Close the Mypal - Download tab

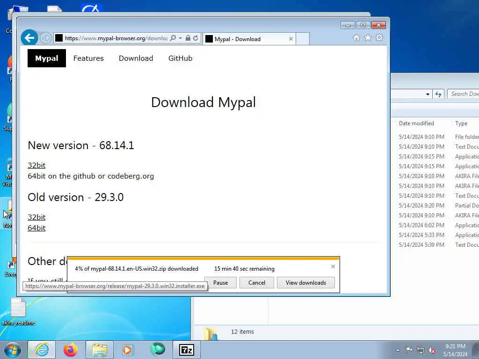point(291,39)
